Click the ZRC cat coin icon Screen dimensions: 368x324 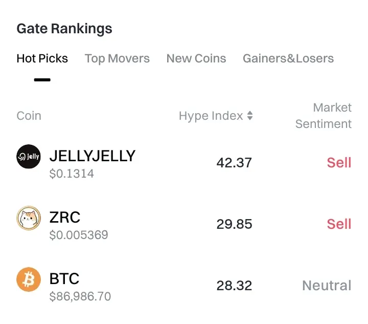click(x=29, y=219)
